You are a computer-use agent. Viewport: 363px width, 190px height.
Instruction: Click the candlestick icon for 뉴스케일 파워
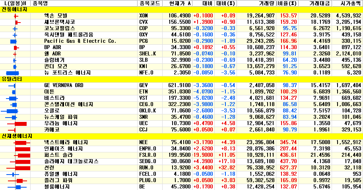11,118
